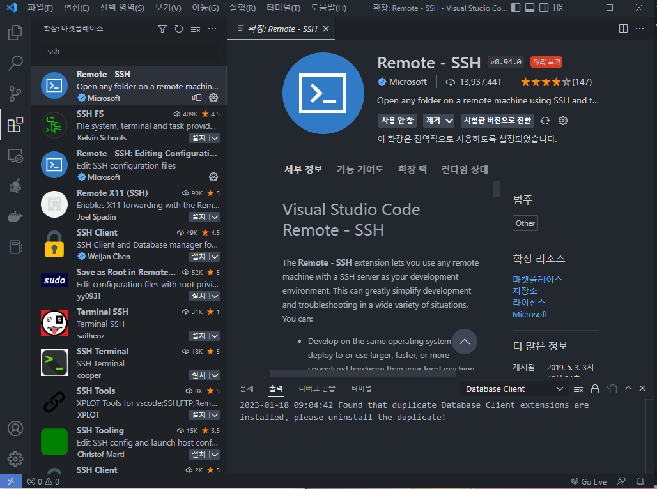Open the 편집(E) menu
The height and width of the screenshot is (489, 657).
tap(76, 8)
